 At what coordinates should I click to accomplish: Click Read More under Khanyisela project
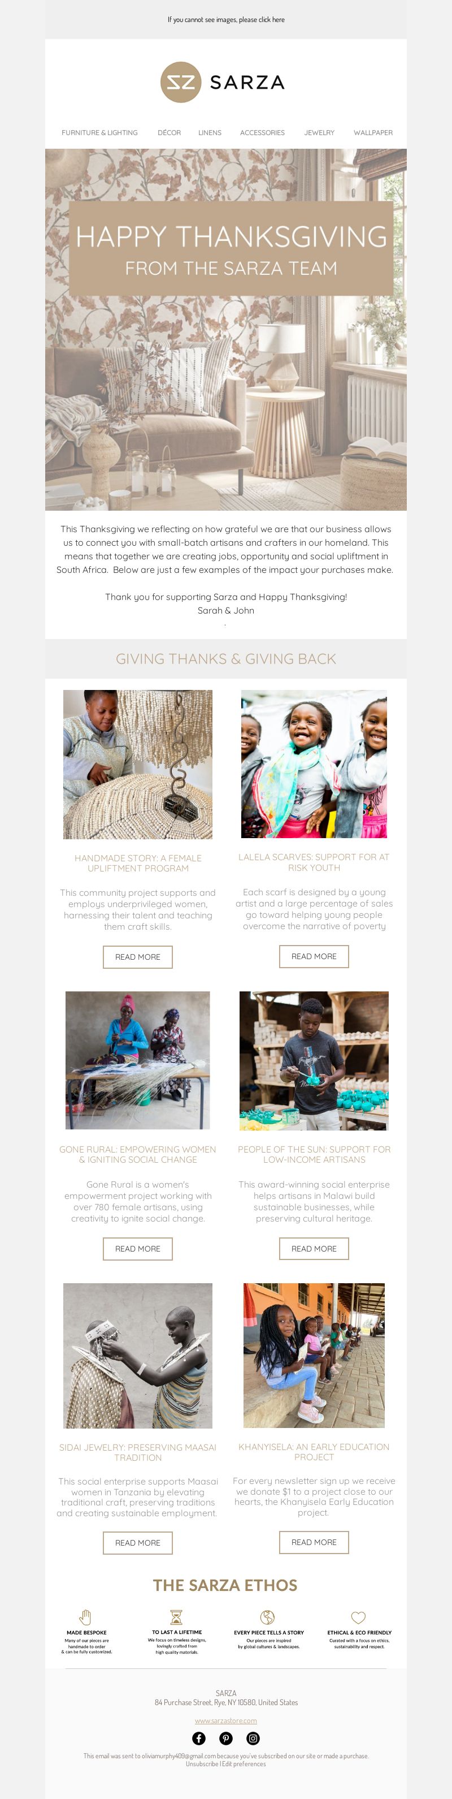pos(314,1542)
